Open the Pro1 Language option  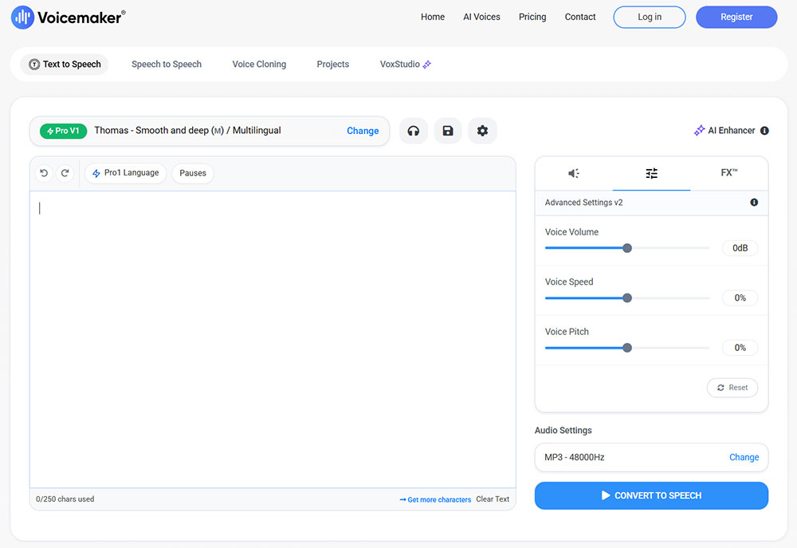[126, 173]
